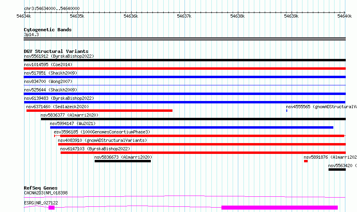The image size is (357, 212).
Task: Select the thin blue nsv834700 line
Action: coord(185,85)
